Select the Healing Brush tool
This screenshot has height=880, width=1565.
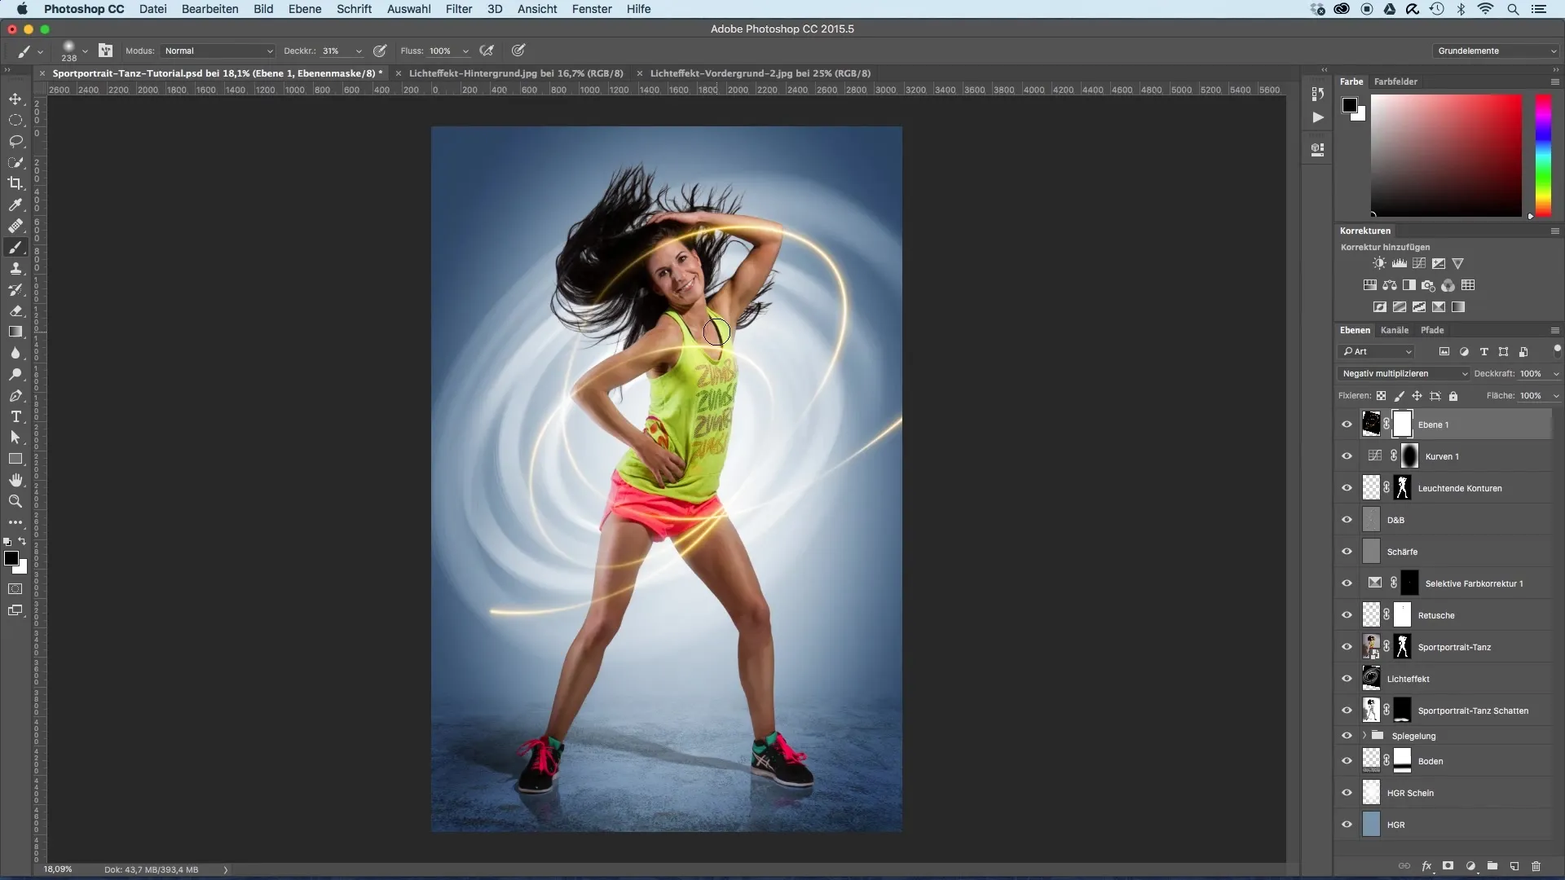click(15, 226)
